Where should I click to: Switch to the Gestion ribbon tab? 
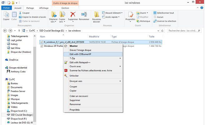[x=65, y=8]
